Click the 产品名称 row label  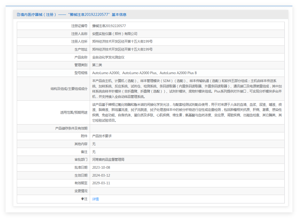(81, 57)
